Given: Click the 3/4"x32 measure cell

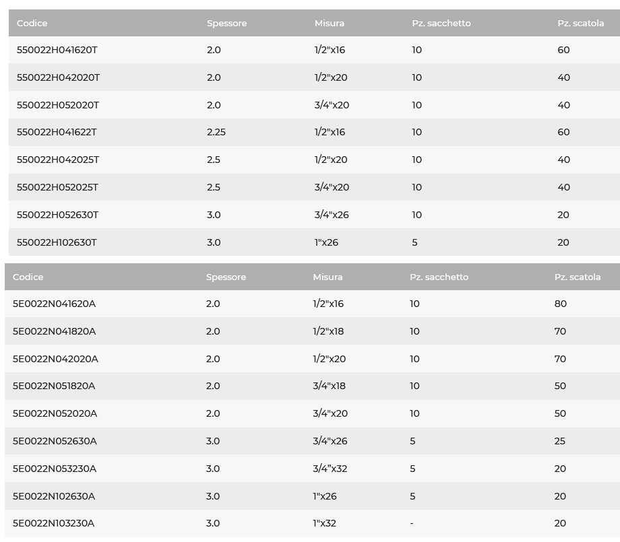Looking at the screenshot, I should tap(330, 469).
